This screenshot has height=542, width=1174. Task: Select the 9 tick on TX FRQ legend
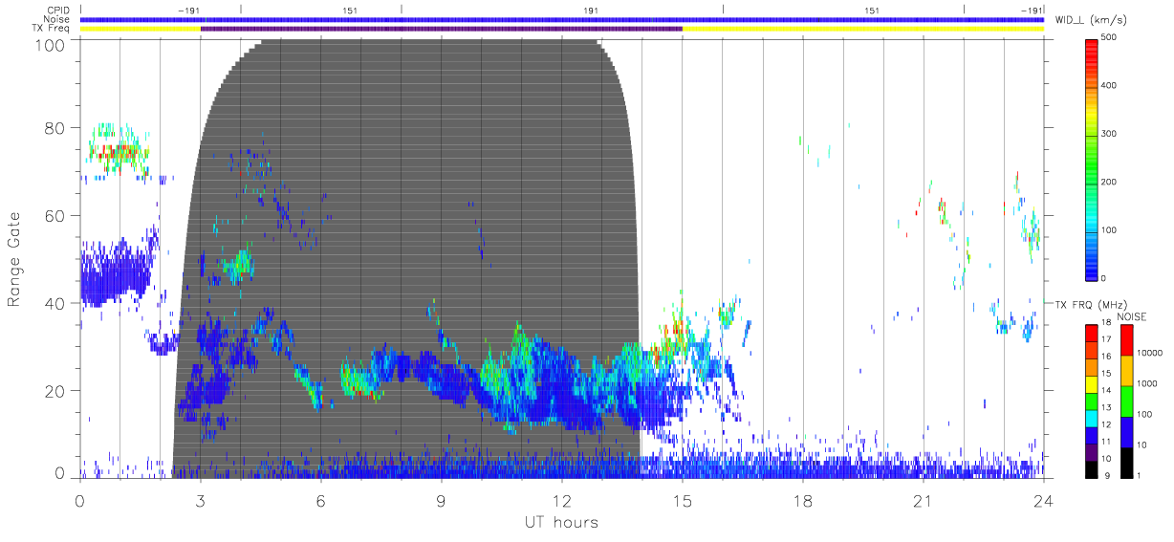[x=1107, y=475]
